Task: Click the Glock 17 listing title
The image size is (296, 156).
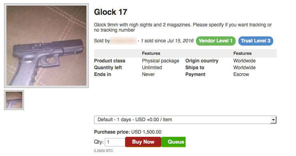Action: click(x=111, y=12)
